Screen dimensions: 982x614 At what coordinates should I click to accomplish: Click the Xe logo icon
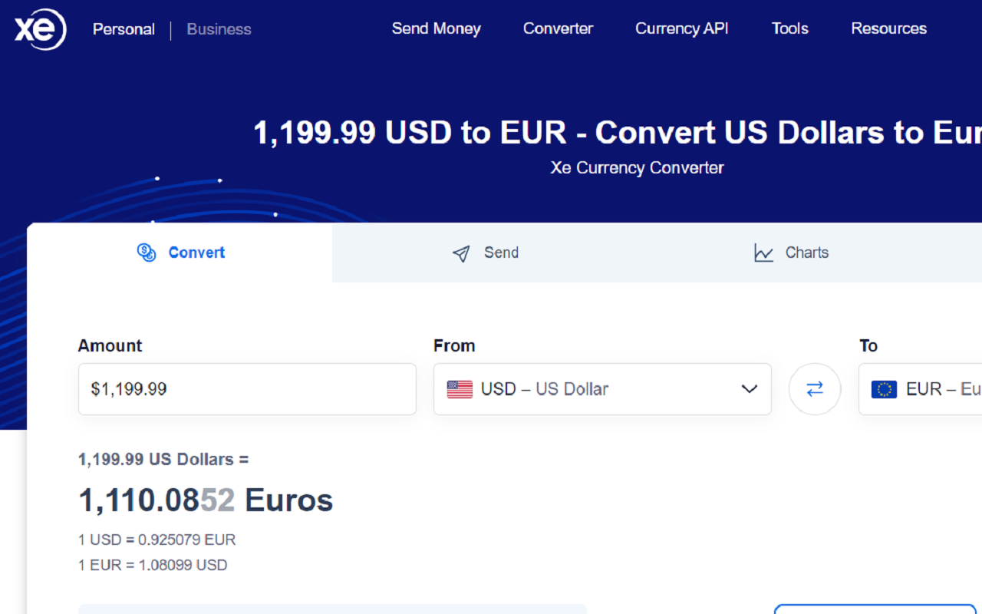click(40, 30)
